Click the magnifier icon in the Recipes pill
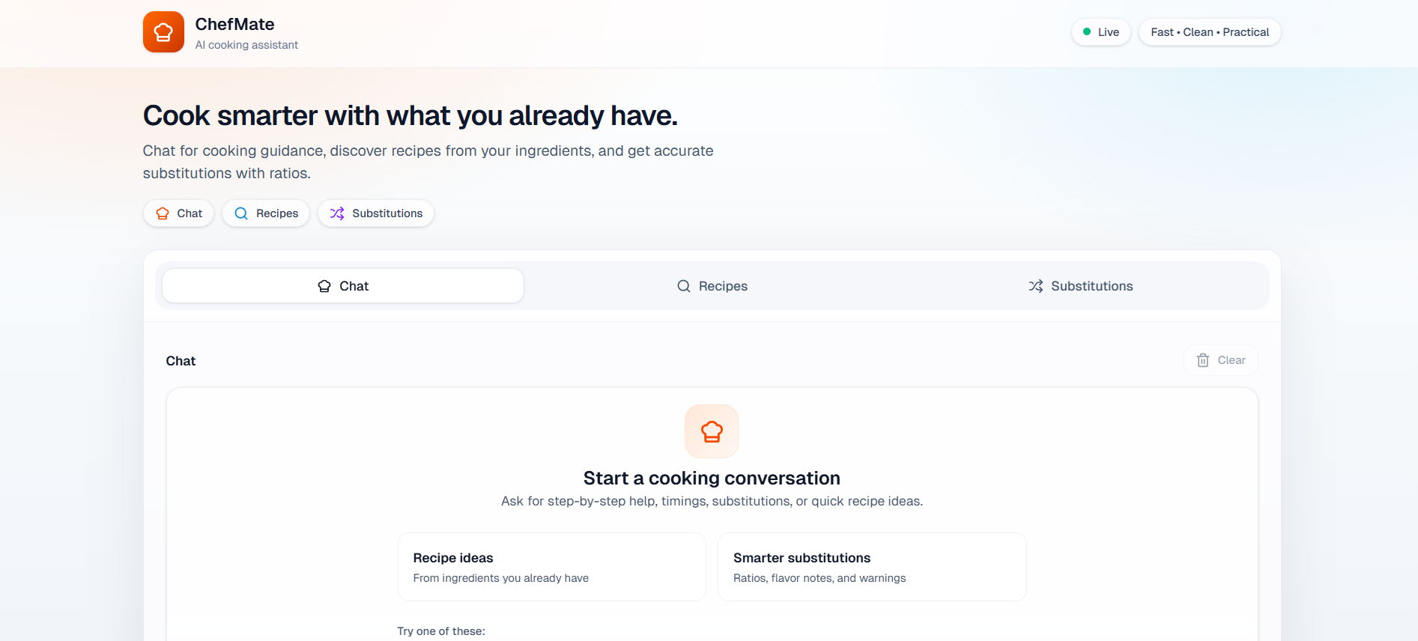The image size is (1418, 641). click(x=241, y=213)
